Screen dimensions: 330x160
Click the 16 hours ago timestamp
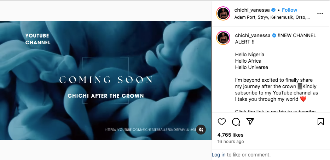231,142
